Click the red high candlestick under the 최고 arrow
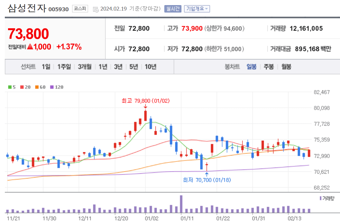Screen dimensions: 340x224 click(x=145, y=116)
